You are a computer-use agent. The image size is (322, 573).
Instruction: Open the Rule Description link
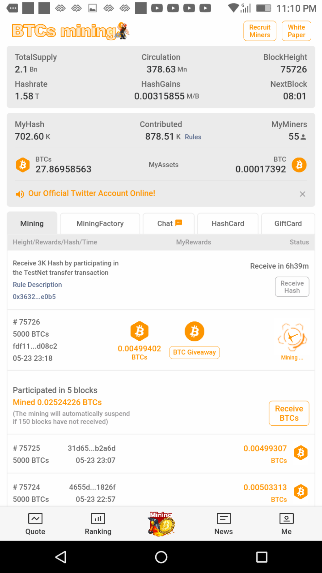(37, 285)
